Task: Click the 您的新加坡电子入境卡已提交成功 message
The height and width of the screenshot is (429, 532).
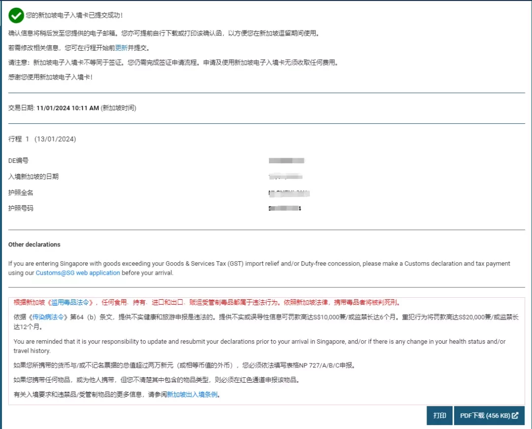Action: click(74, 15)
